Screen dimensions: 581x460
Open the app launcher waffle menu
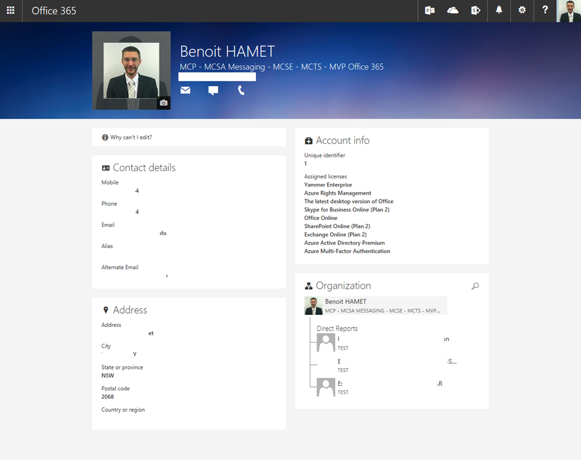point(11,11)
